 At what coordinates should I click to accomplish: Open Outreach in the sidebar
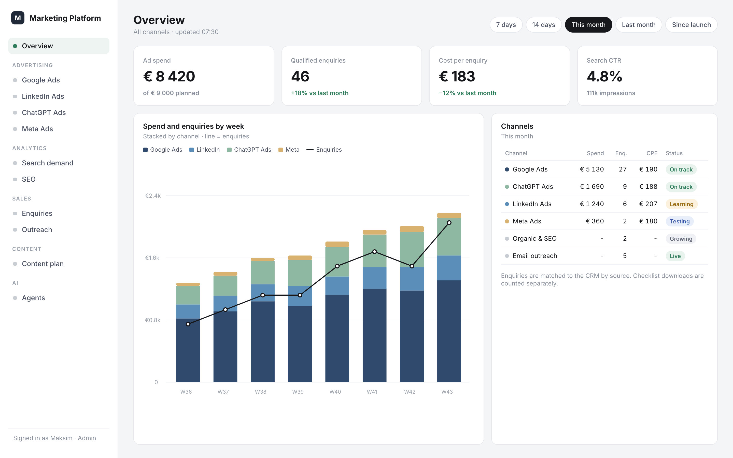point(59,230)
